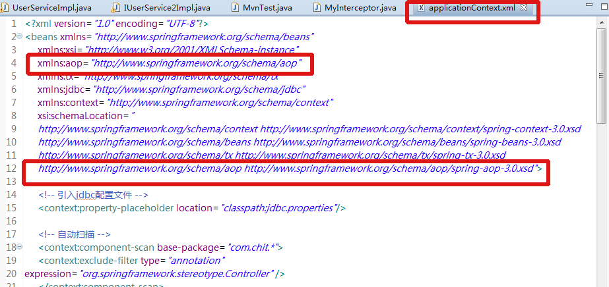Click the spring-tx-3.0.xsd URL
609x287 pixels.
pos(371,155)
